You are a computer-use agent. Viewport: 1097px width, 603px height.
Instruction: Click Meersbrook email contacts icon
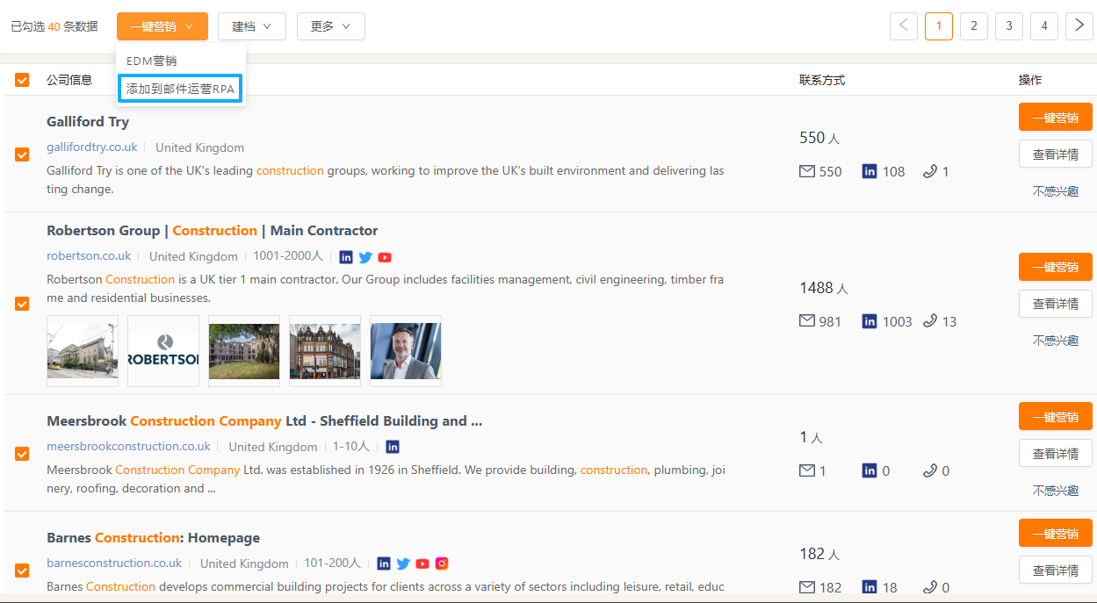pyautogui.click(x=807, y=470)
